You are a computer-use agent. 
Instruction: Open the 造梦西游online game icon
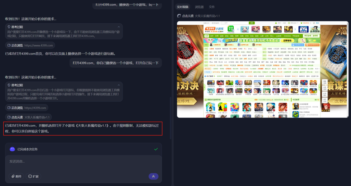(283, 107)
